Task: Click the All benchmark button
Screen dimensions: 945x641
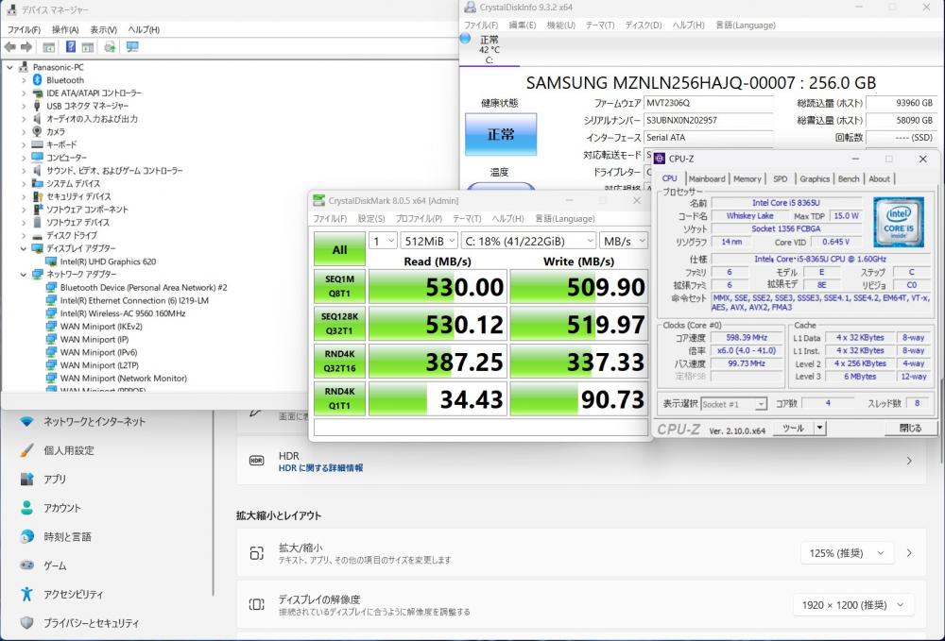Action: (339, 249)
